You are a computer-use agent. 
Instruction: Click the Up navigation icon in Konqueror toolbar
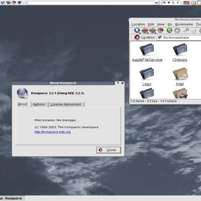click(x=137, y=31)
